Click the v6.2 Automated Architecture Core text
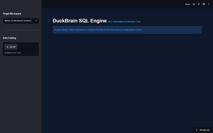 pyautogui.click(x=124, y=22)
